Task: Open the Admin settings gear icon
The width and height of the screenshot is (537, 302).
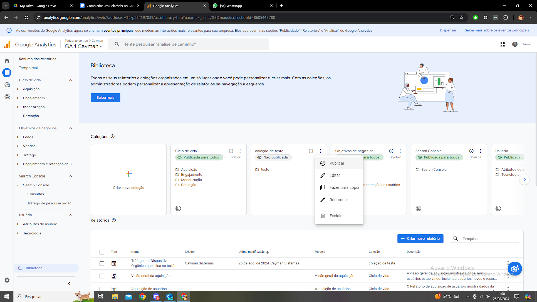Action: point(7,280)
